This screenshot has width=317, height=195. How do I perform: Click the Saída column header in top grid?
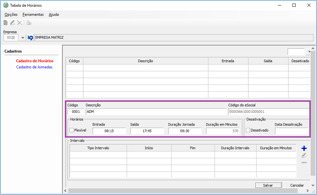coord(268,61)
